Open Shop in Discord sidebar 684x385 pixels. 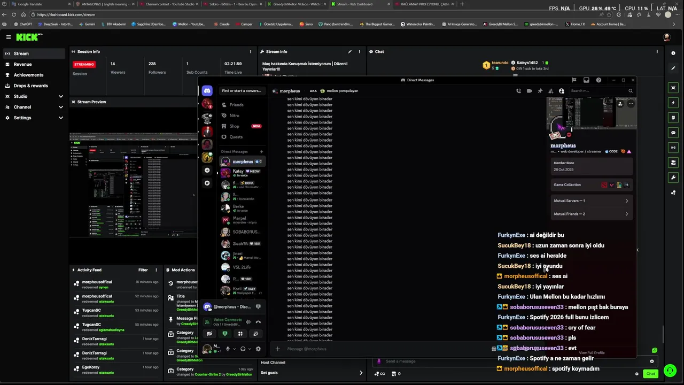pos(242,126)
